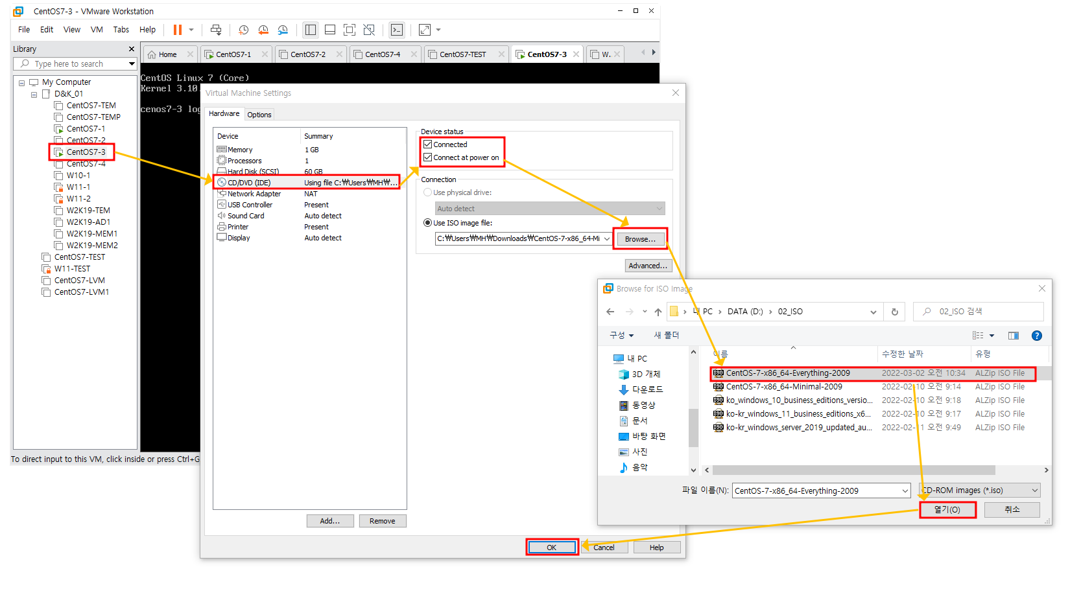This screenshot has height=600, width=1081.
Task: Open the address bar history dropdown
Action: pos(873,312)
